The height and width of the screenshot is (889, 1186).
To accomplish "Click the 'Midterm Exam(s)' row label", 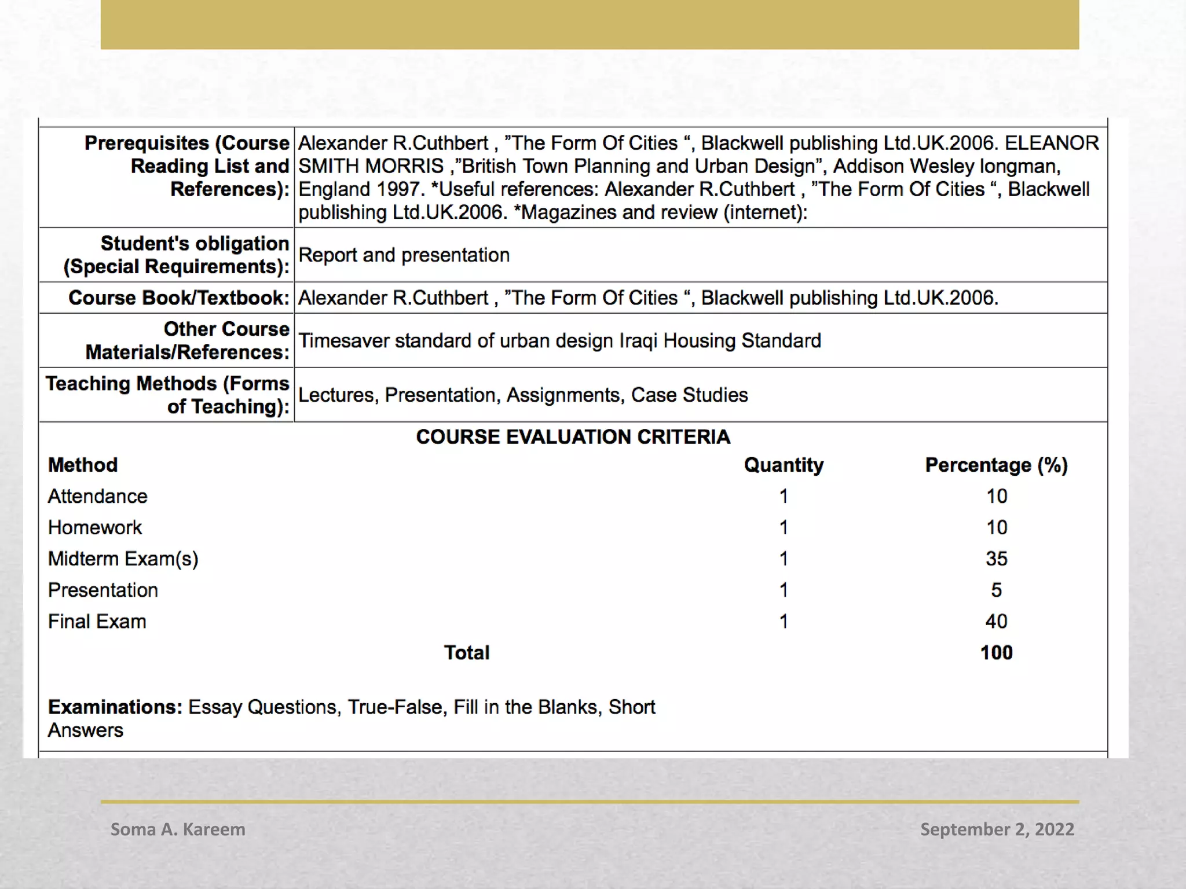I will click(123, 559).
